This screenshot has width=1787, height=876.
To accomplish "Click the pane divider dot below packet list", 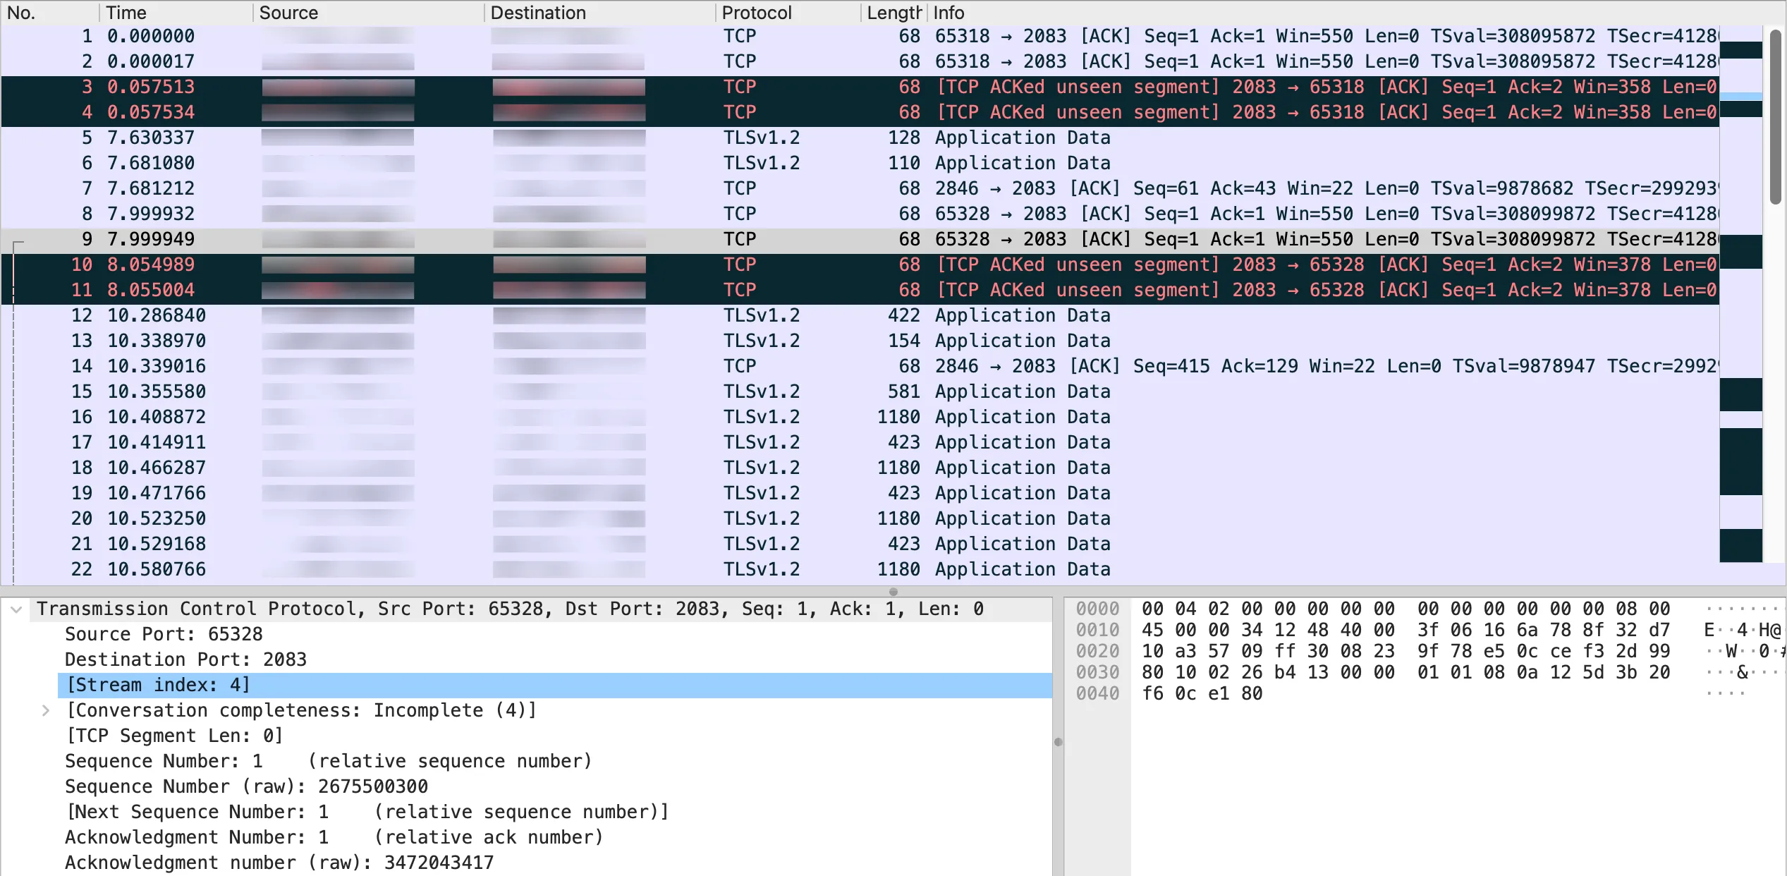I will coord(893,592).
